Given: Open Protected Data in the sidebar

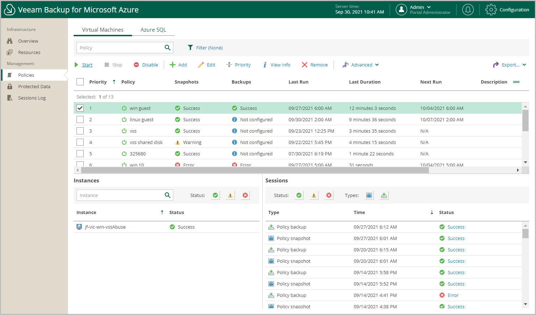Looking at the screenshot, I should tap(34, 86).
